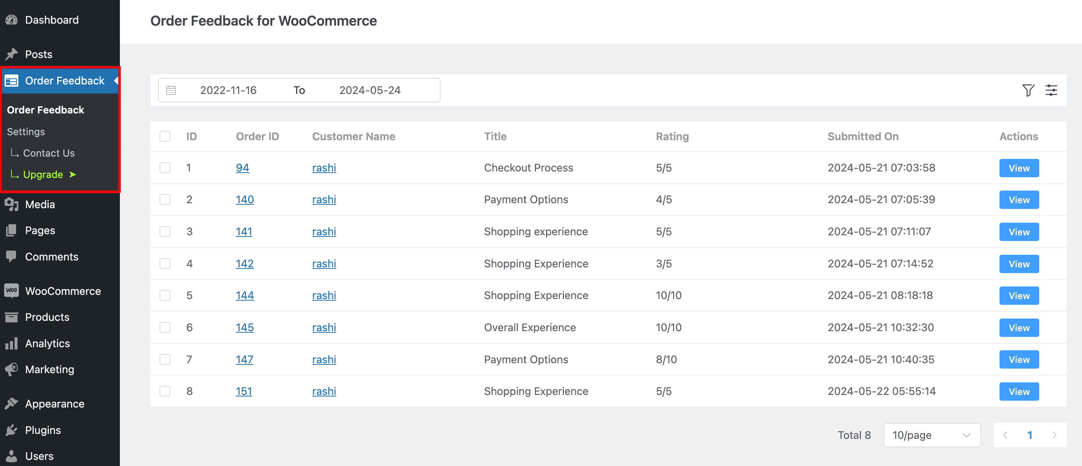The width and height of the screenshot is (1082, 466).
Task: View feedback for order 140
Action: pyautogui.click(x=1019, y=200)
